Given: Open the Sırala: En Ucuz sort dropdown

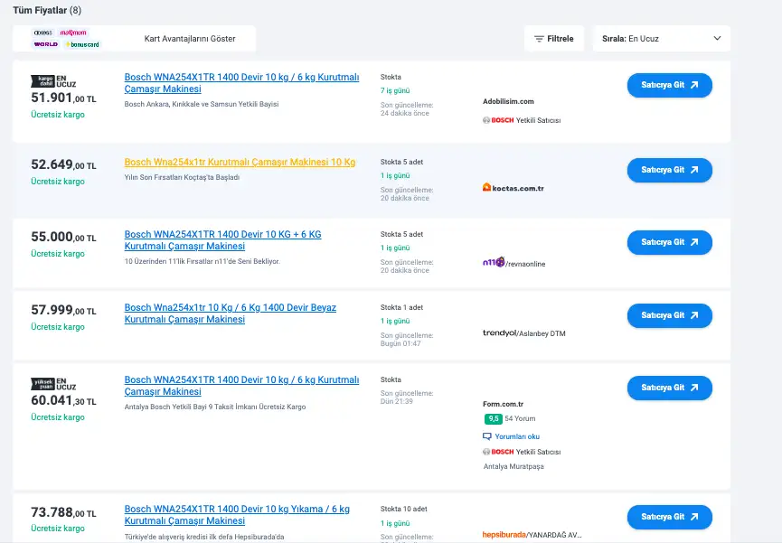Looking at the screenshot, I should (x=661, y=39).
